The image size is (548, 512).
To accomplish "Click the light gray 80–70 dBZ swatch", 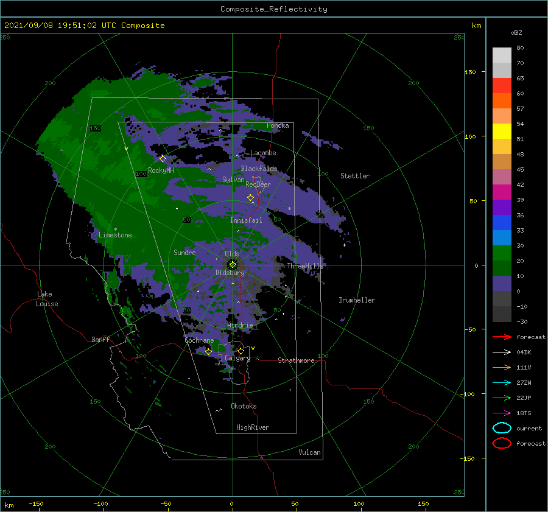I will tap(502, 55).
